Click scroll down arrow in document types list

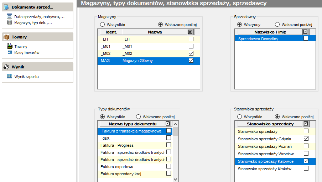[175, 180]
